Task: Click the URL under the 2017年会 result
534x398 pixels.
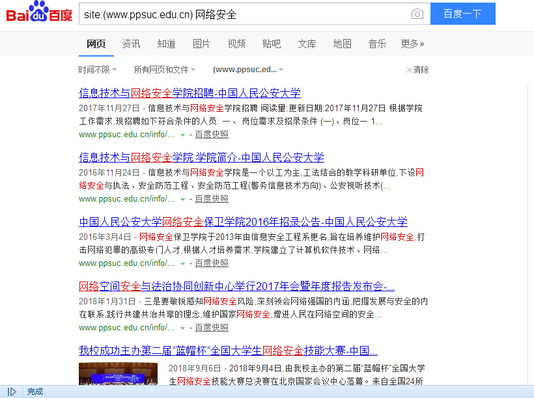Action: pos(127,327)
